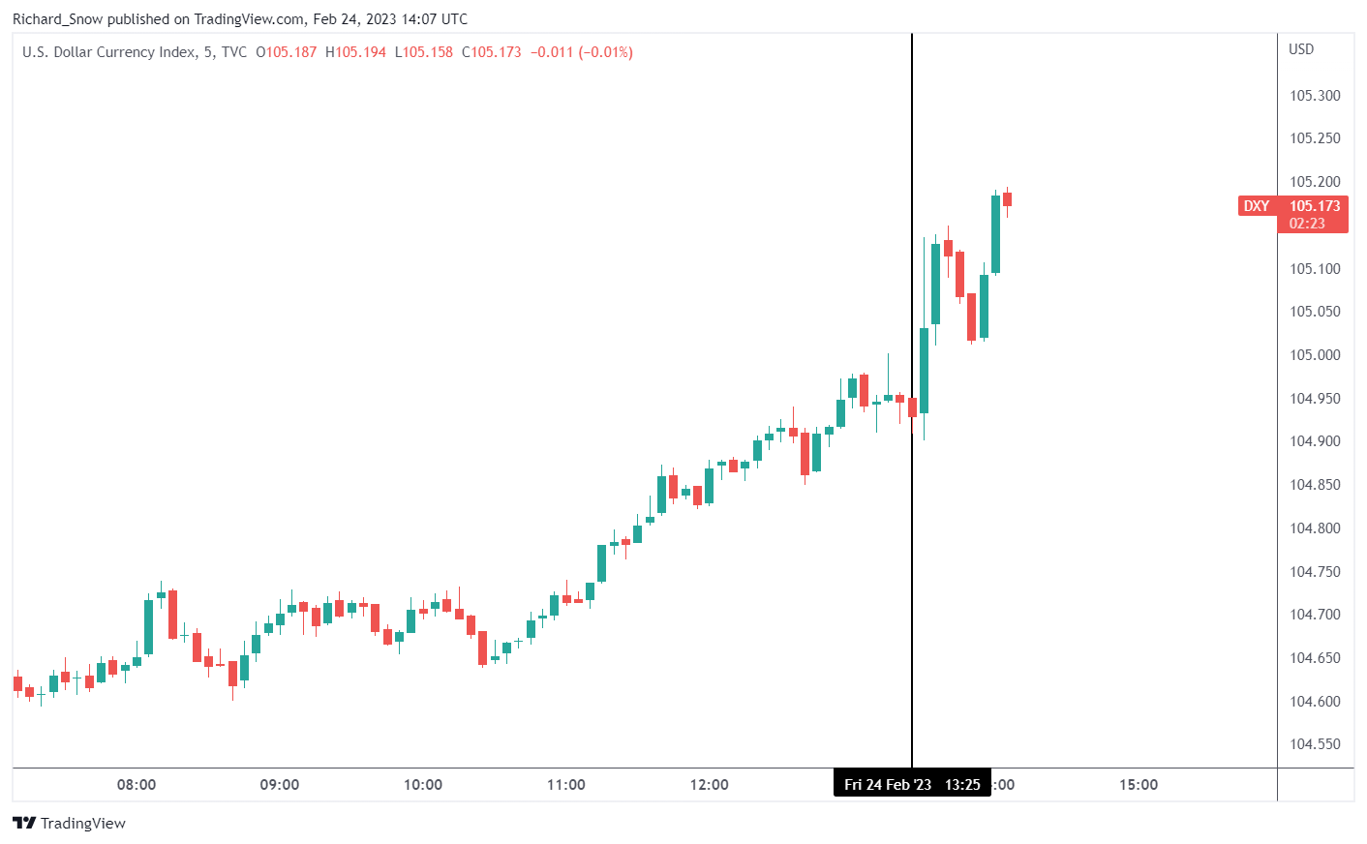The width and height of the screenshot is (1367, 844).
Task: Click the 08:00 time axis label
Action: point(137,785)
